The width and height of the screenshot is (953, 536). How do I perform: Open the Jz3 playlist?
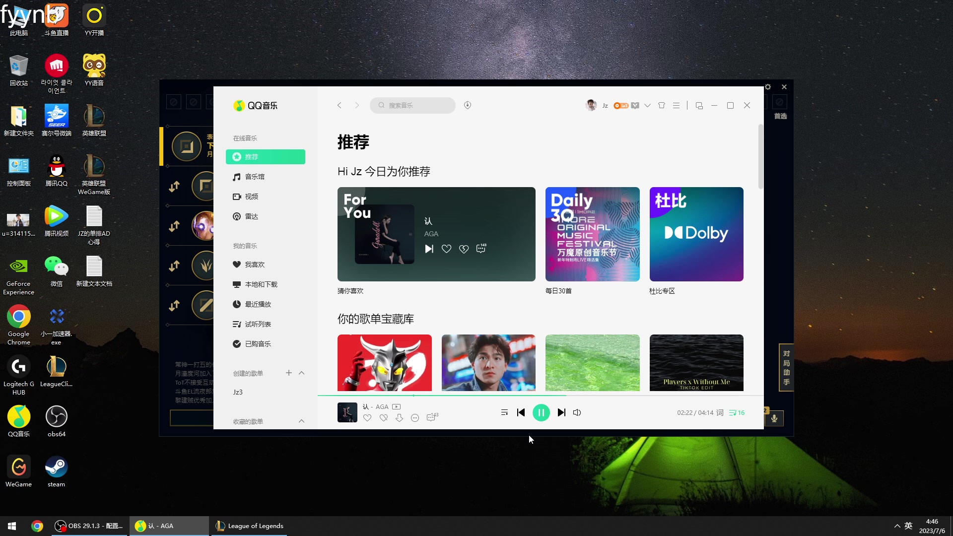coord(266,392)
